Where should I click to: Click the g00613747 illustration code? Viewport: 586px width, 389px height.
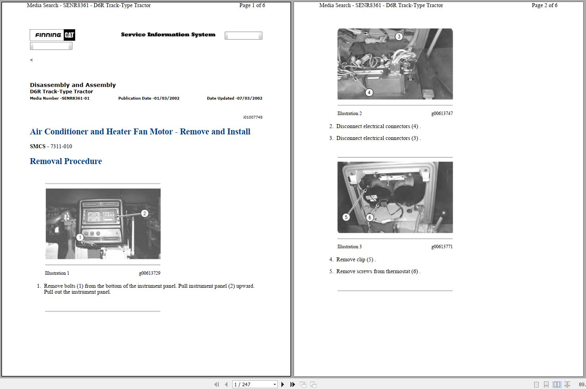(442, 113)
